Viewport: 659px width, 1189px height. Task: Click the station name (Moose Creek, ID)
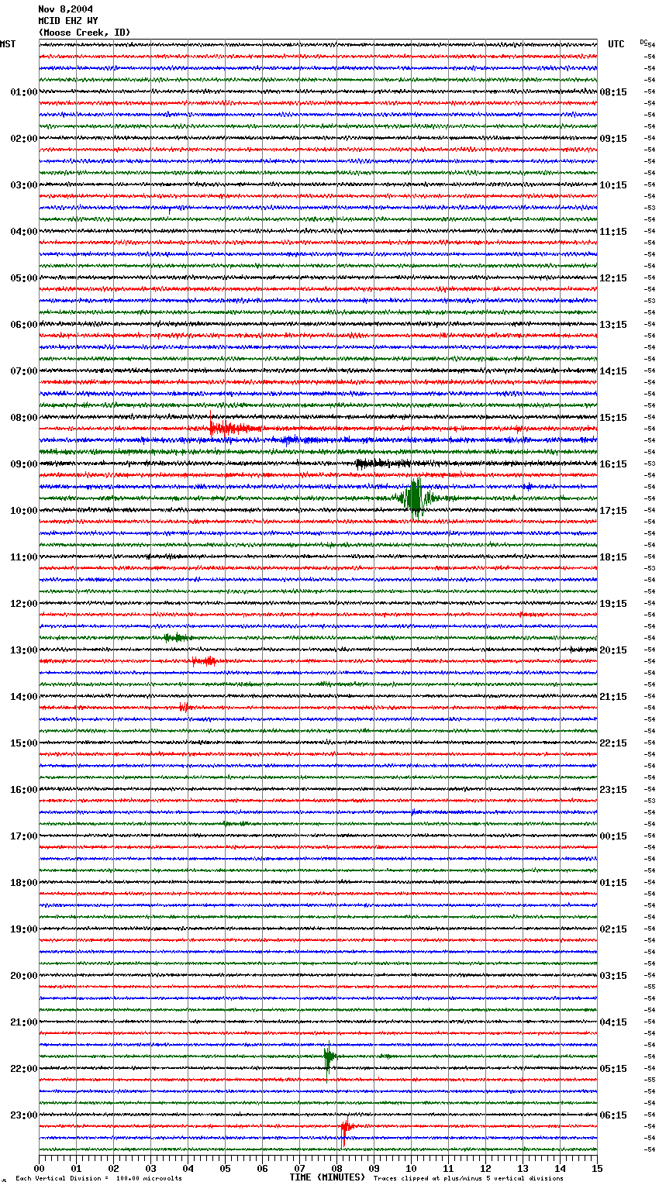point(85,33)
